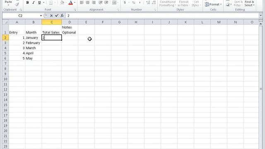Viewport: 265px width, 149px height.
Task: Select the January cell
Action: [34, 38]
